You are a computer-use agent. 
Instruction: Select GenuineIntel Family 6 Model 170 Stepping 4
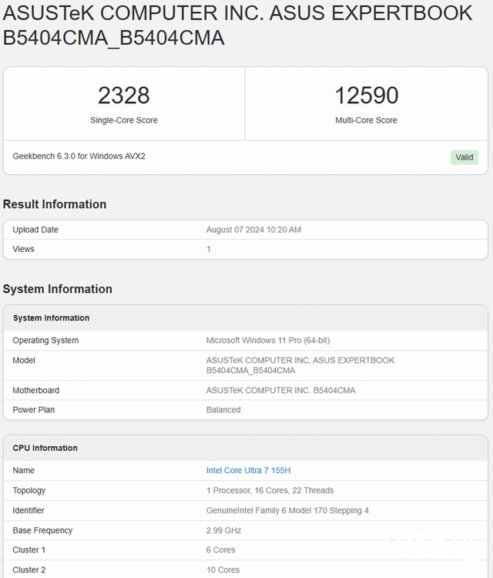(287, 510)
